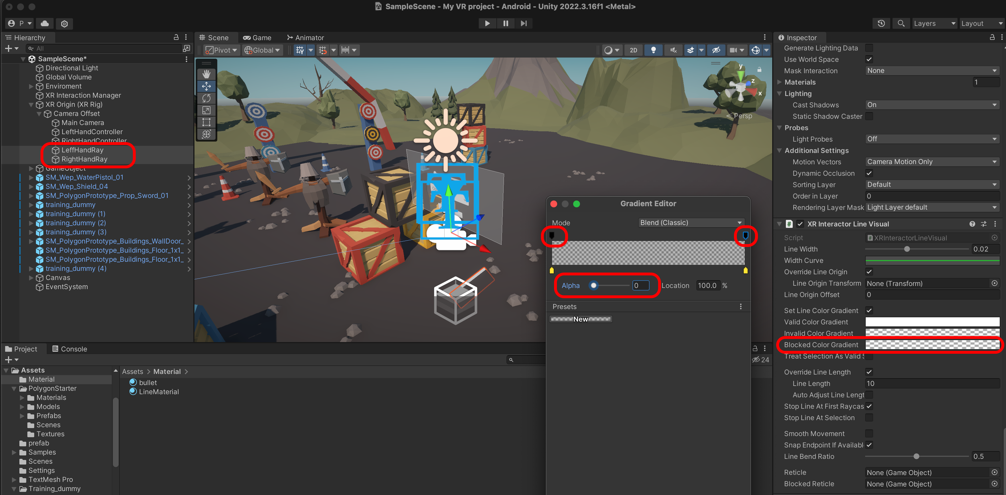This screenshot has height=495, width=1006.
Task: Toggle scene lighting bulb icon
Action: [x=653, y=50]
